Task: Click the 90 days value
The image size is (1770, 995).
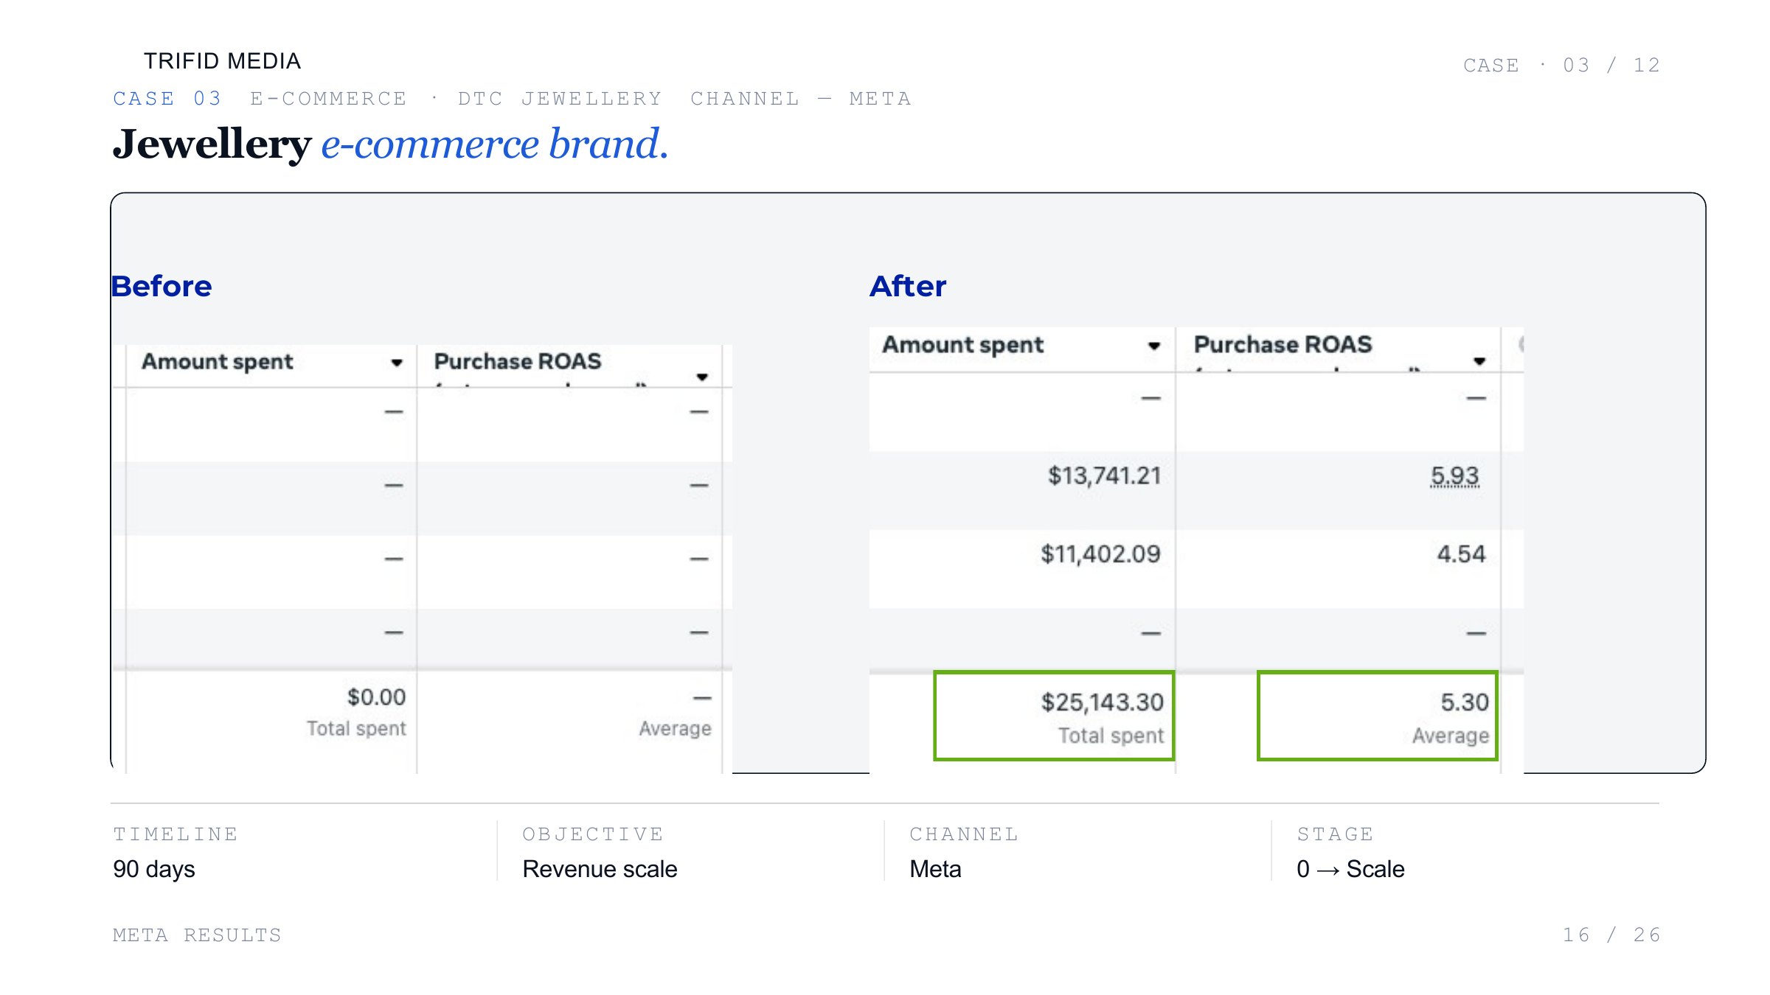Action: pos(154,870)
